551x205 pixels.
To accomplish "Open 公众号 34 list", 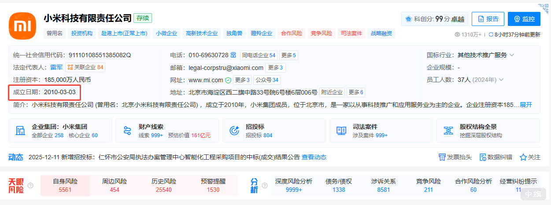I will pyautogui.click(x=267, y=80).
